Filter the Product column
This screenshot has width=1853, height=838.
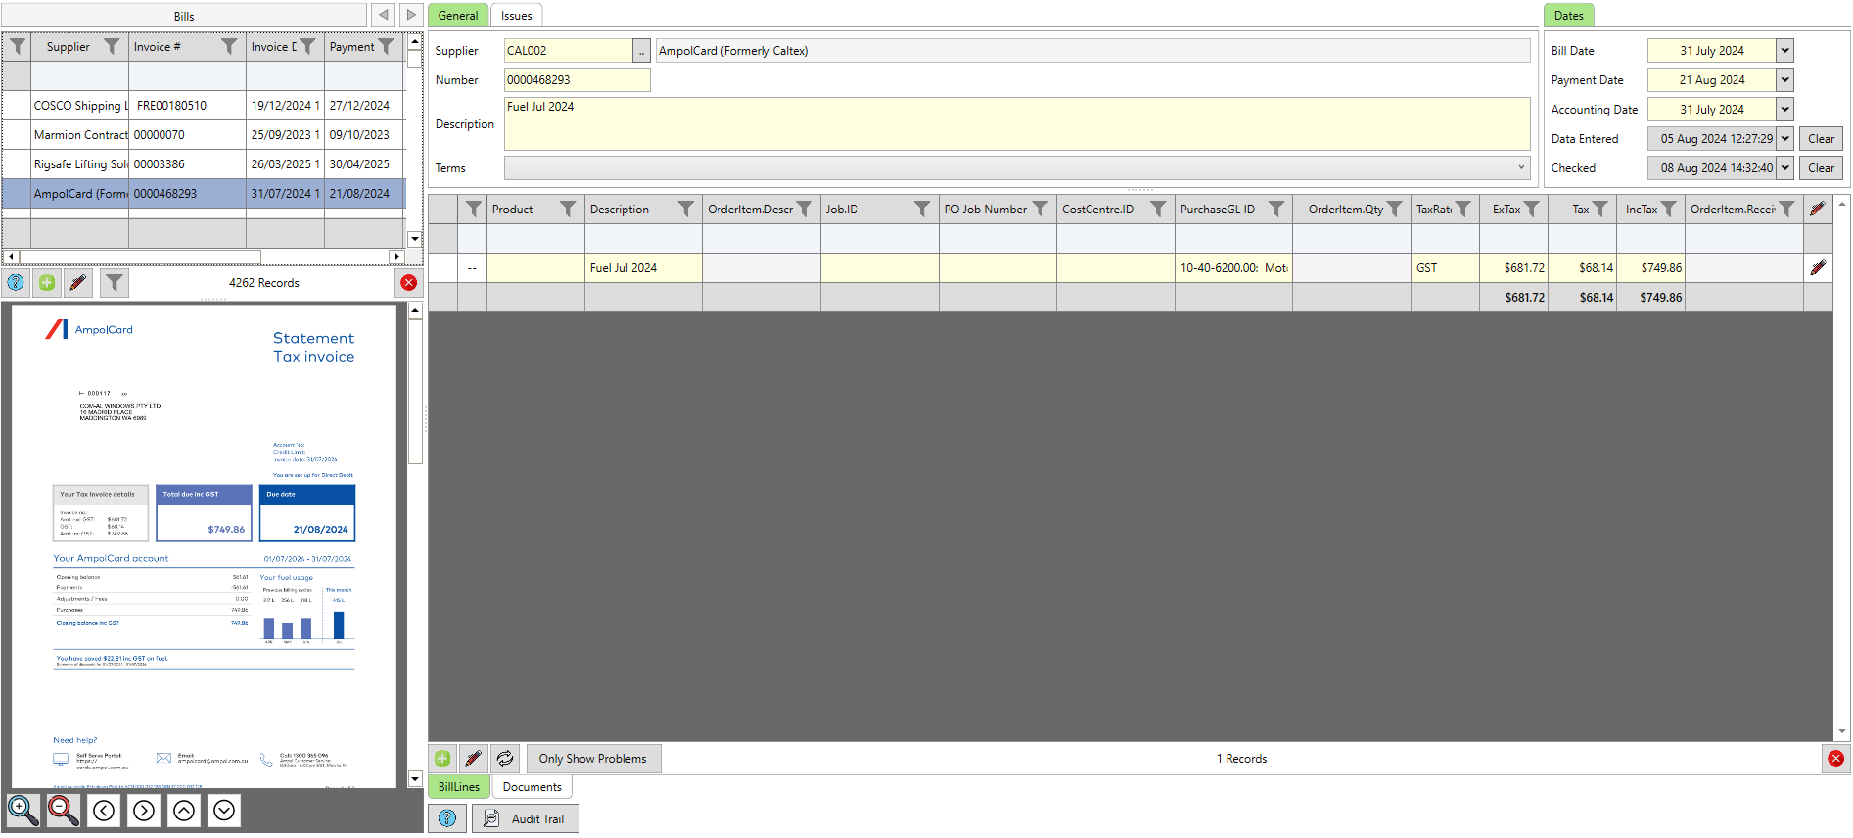(x=568, y=209)
